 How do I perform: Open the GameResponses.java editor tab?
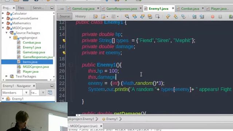[122, 9]
